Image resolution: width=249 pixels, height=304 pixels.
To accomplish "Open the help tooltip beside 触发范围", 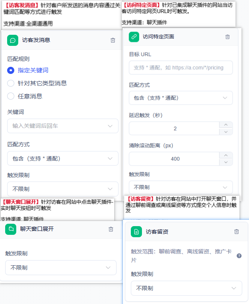I will pos(239,256).
